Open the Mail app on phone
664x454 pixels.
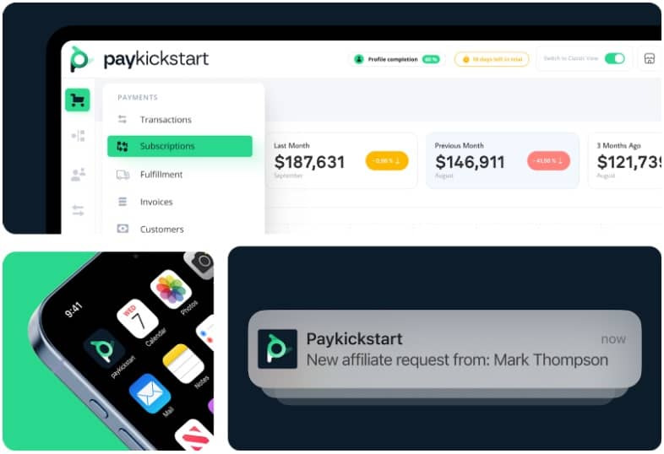tap(150, 393)
